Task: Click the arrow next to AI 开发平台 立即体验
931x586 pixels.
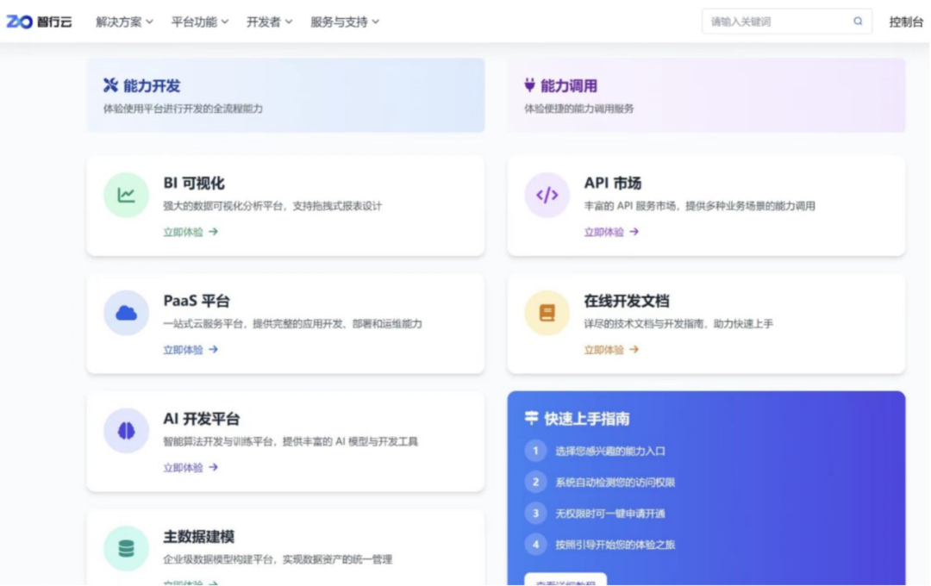Action: 214,467
